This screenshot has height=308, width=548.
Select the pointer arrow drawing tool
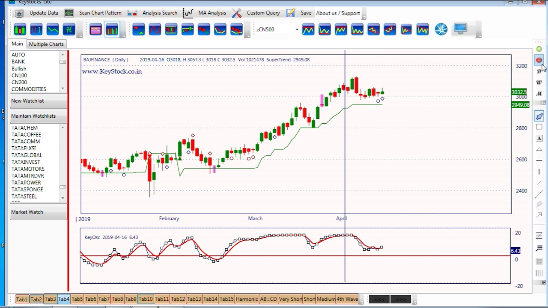coord(539,116)
